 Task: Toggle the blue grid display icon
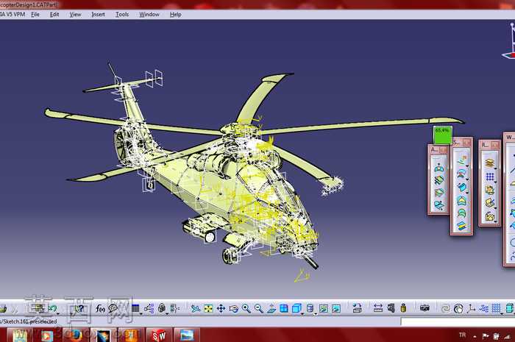point(496,308)
